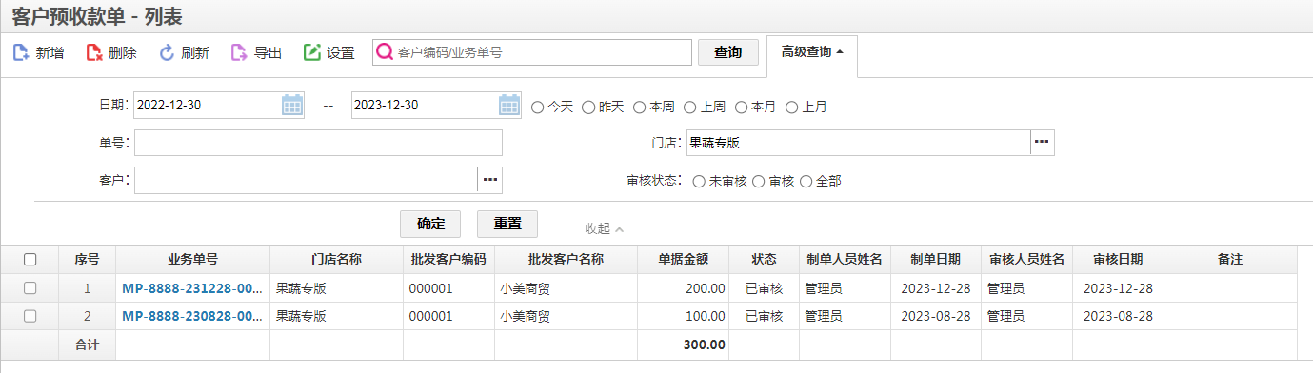1313x373 pixels.
Task: Select 未审核 audit status radio
Action: [x=699, y=181]
